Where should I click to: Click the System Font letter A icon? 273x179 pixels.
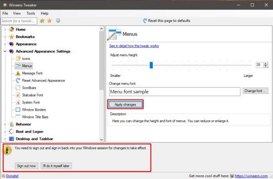18,103
